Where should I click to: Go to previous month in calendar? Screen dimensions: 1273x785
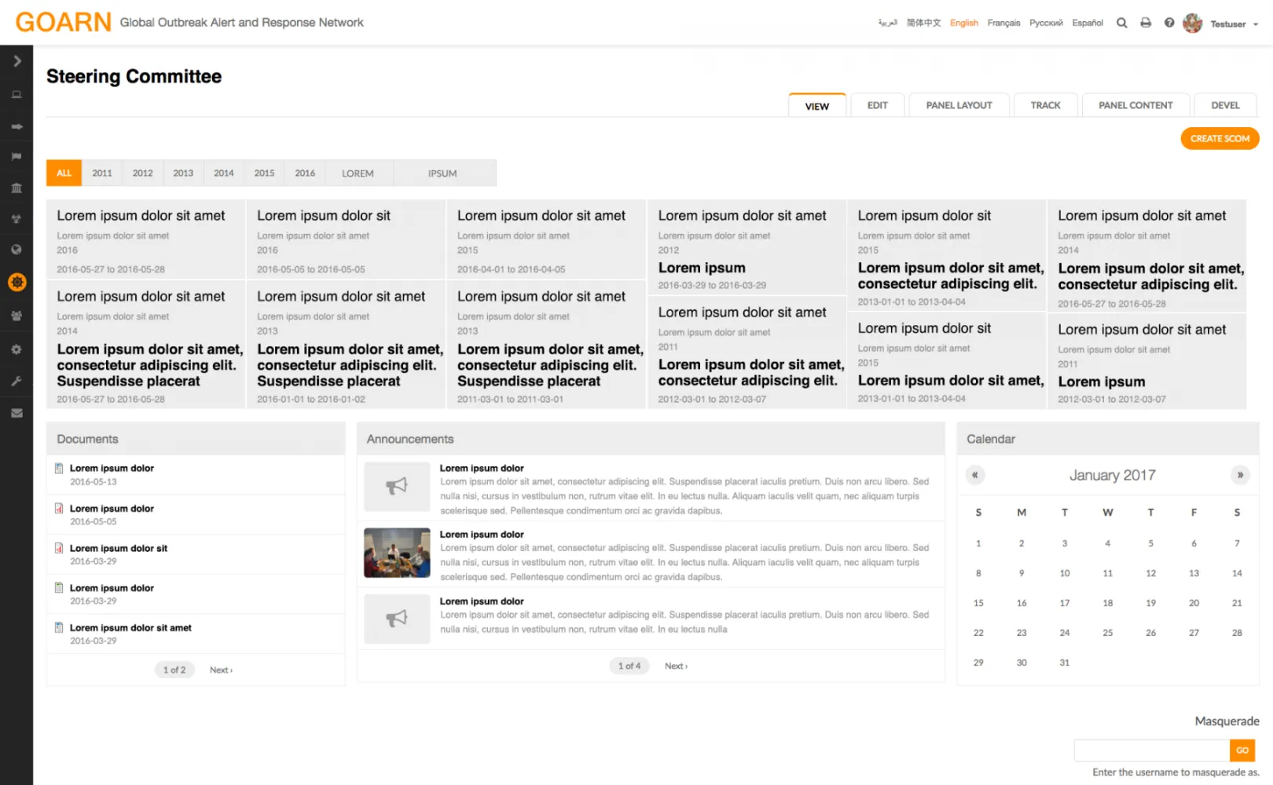click(x=975, y=475)
